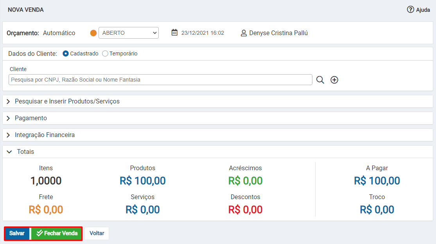Click the Frete value R$ 0,00
The width and height of the screenshot is (436, 244).
pyautogui.click(x=46, y=210)
